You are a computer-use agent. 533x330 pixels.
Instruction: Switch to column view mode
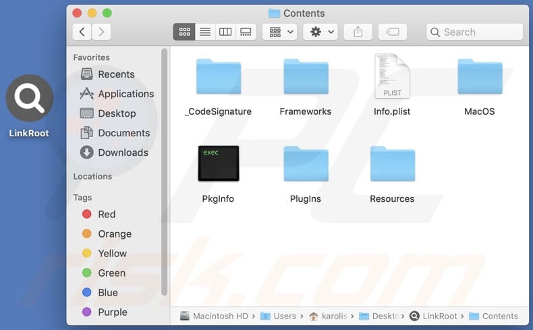[x=225, y=32]
